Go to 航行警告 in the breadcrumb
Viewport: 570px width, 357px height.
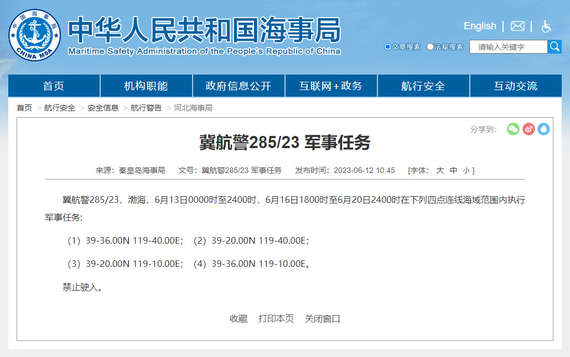point(146,108)
